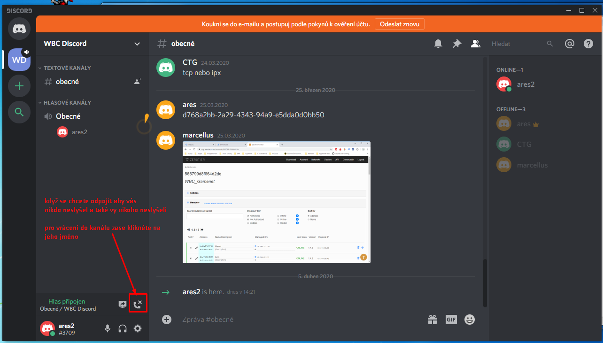Click the OFFLINE—3 member list heading
Screen dimensions: 603x343
(x=511, y=109)
